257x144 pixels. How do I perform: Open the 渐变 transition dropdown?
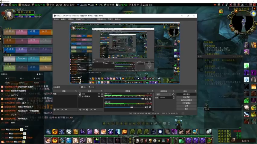(x=163, y=94)
